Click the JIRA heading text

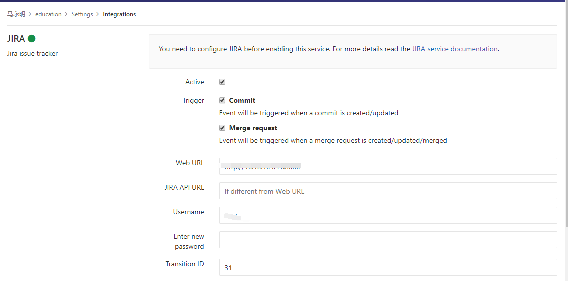coord(16,39)
